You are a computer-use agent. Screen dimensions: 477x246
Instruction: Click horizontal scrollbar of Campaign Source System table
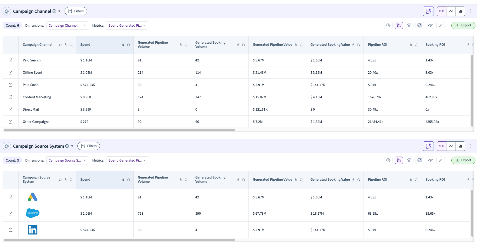[x=120, y=240]
